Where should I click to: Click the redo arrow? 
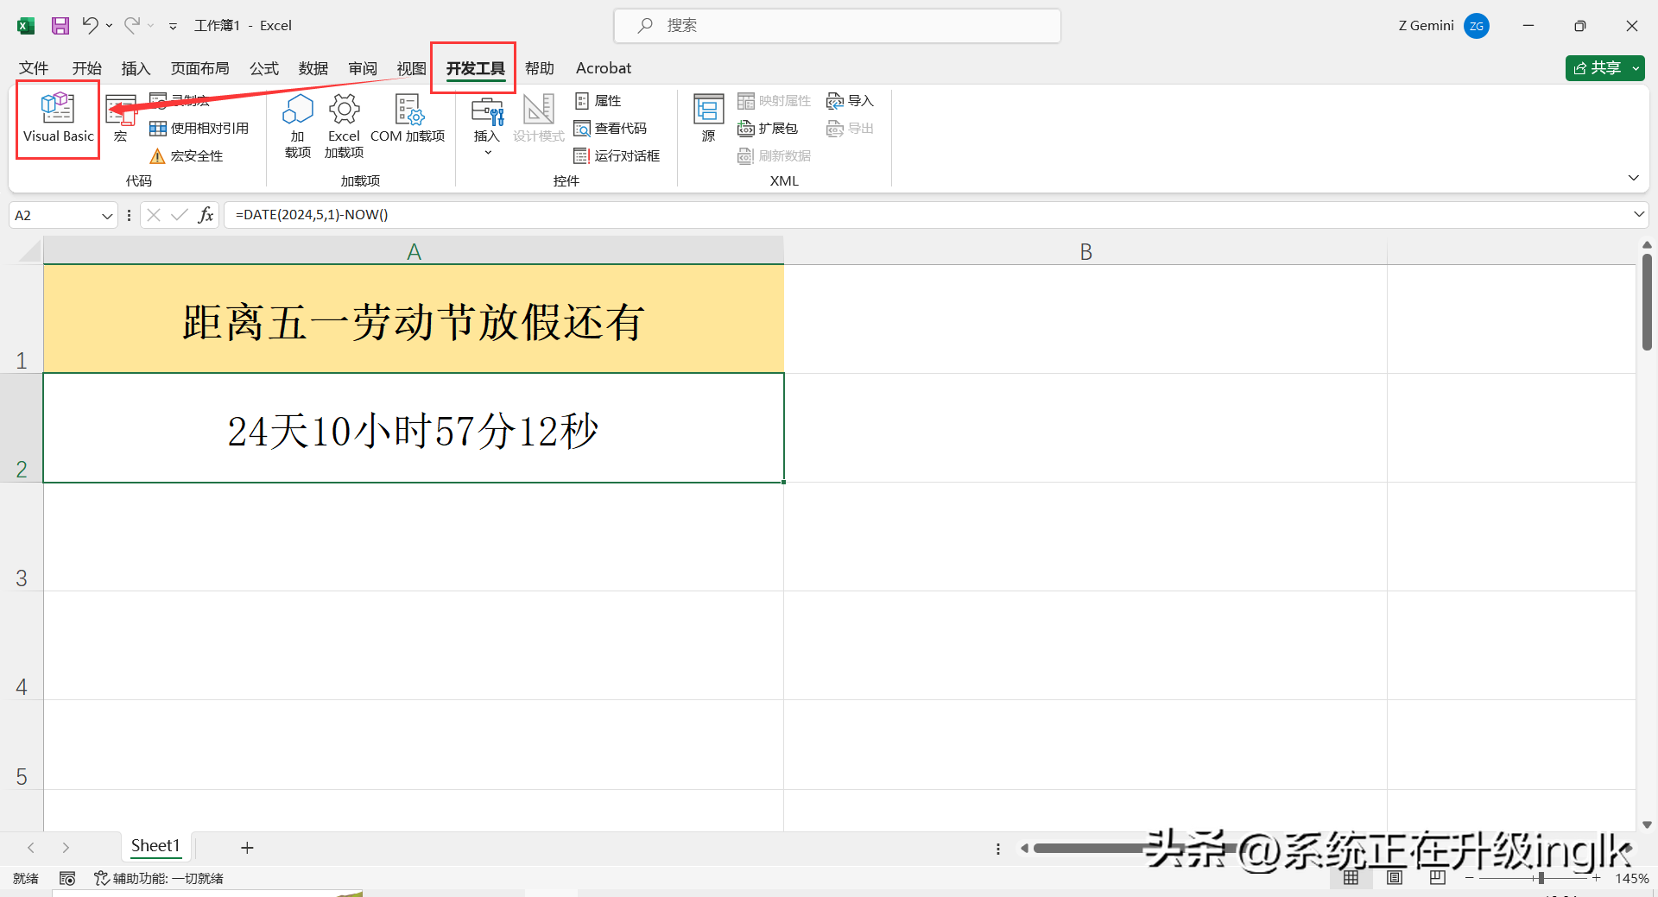[131, 26]
